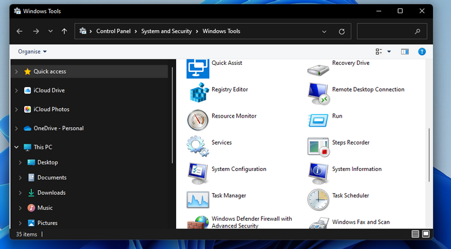This screenshot has height=249, width=451.
Task: Expand the Quick access tree node
Action: point(16,71)
